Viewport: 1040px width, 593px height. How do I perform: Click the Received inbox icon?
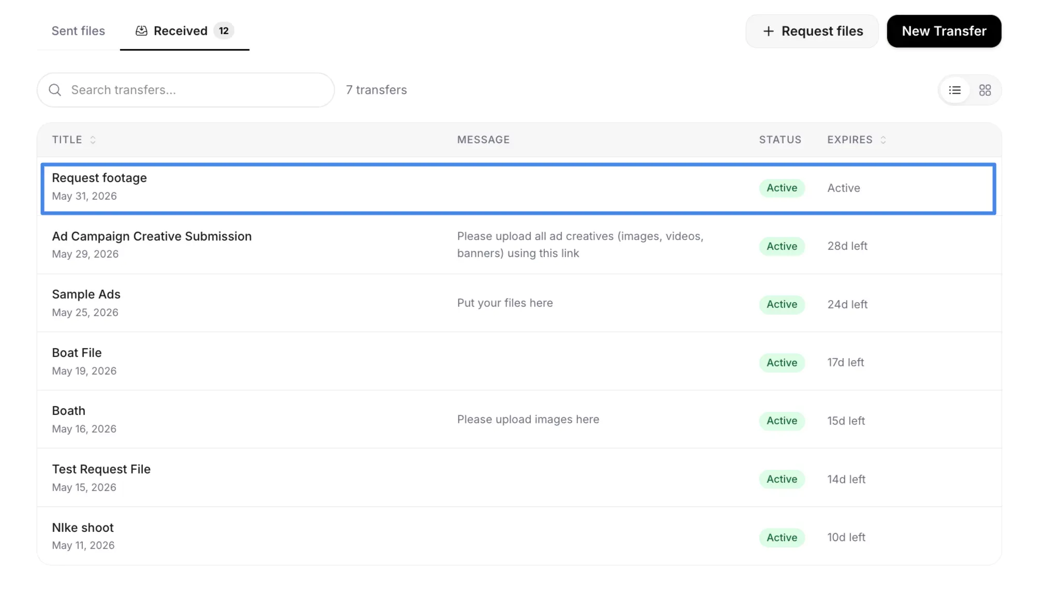(141, 31)
